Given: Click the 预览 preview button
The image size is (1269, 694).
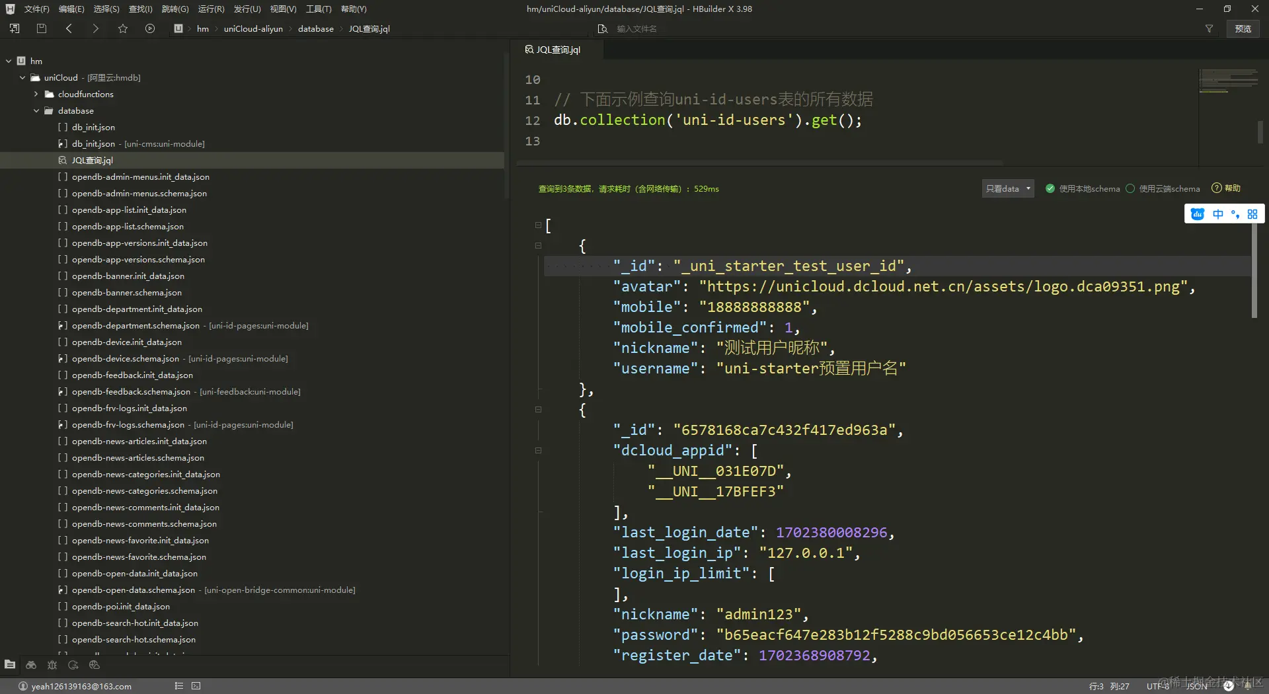Looking at the screenshot, I should pyautogui.click(x=1243, y=28).
